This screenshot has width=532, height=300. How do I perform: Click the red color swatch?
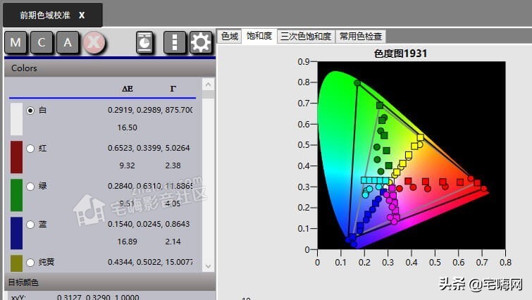click(17, 157)
